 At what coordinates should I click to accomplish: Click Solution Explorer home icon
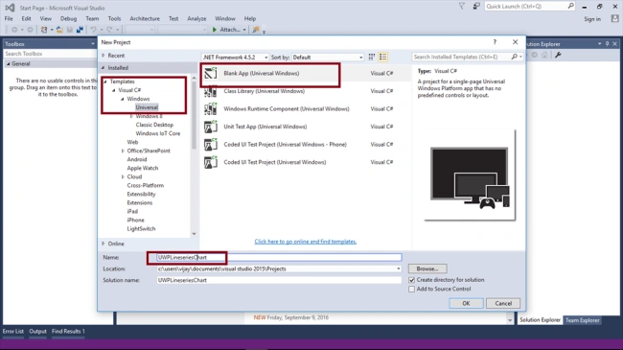pyautogui.click(x=544, y=55)
